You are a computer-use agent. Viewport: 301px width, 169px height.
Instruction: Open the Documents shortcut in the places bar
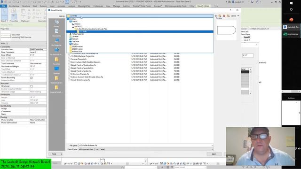[x=56, y=32]
